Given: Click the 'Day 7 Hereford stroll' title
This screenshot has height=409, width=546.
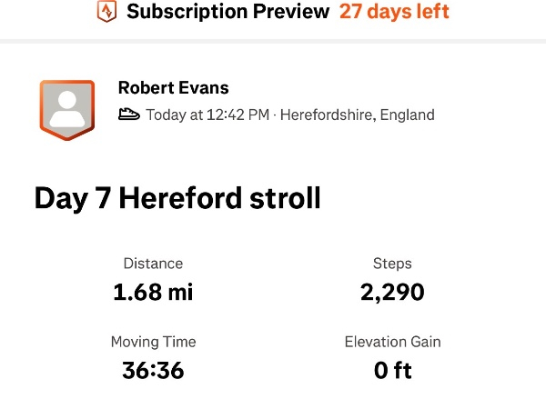Looking at the screenshot, I should [x=177, y=198].
